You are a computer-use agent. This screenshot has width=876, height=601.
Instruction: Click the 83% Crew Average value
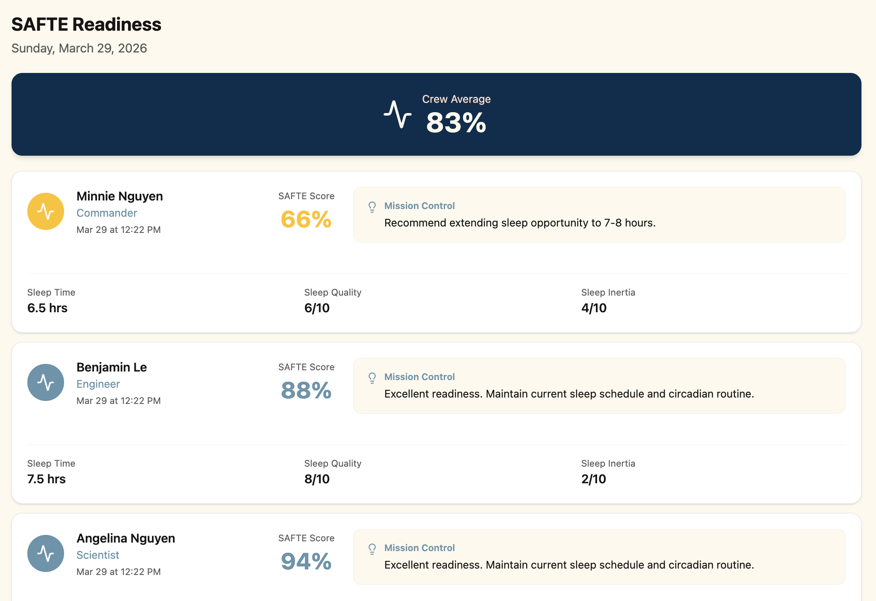(456, 123)
